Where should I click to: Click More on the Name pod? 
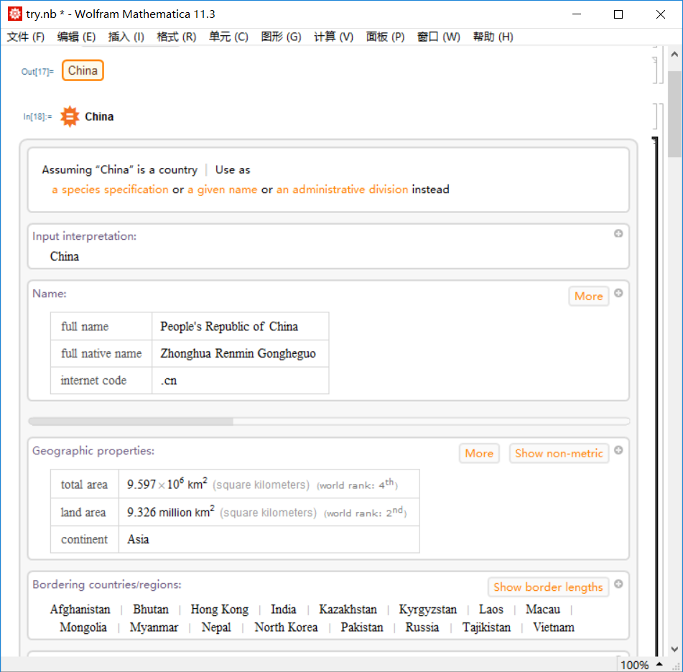click(x=588, y=296)
